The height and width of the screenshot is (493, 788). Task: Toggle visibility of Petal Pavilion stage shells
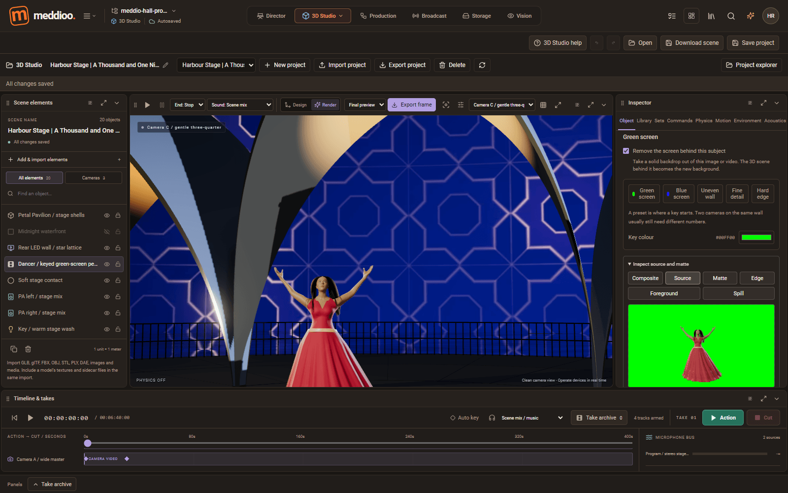[106, 215]
